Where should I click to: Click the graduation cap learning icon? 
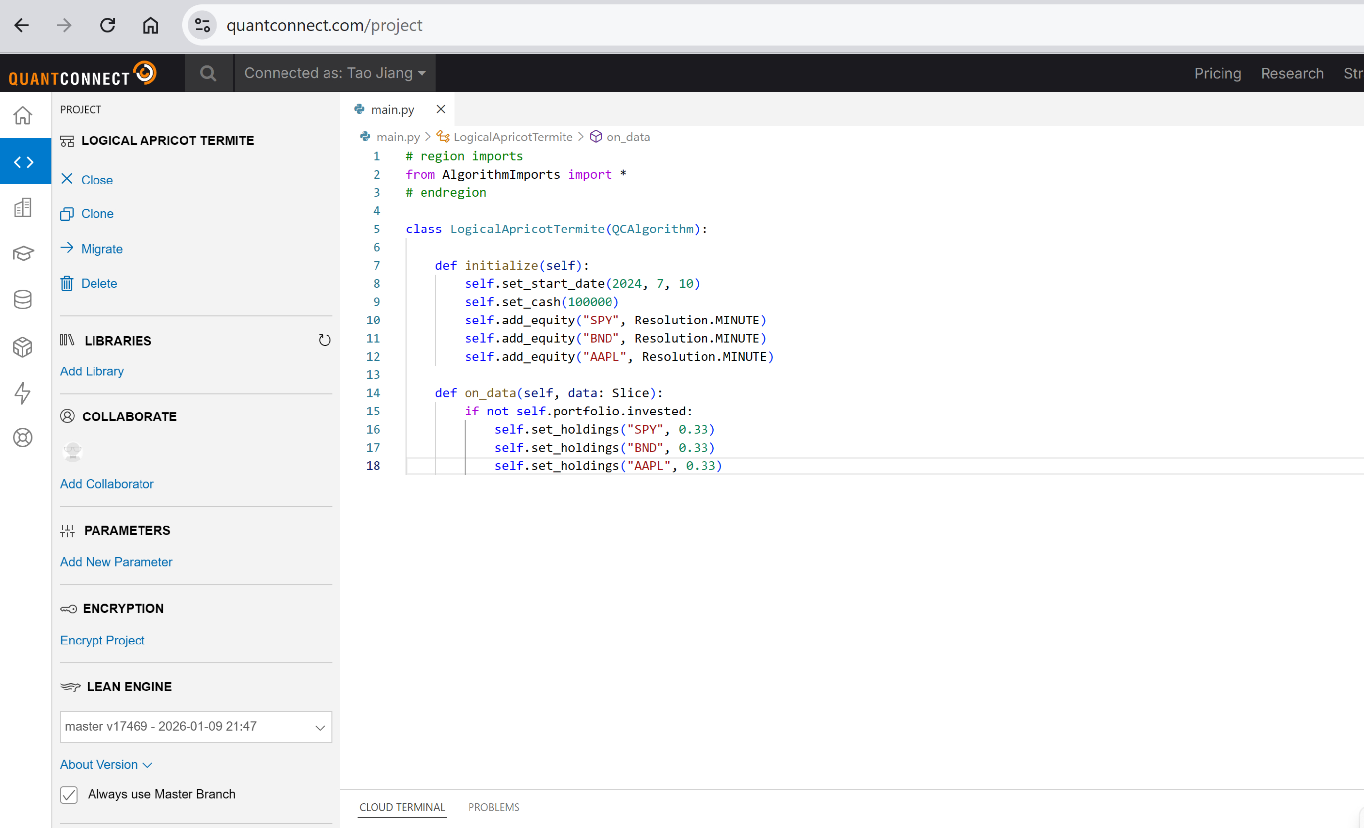(x=23, y=253)
